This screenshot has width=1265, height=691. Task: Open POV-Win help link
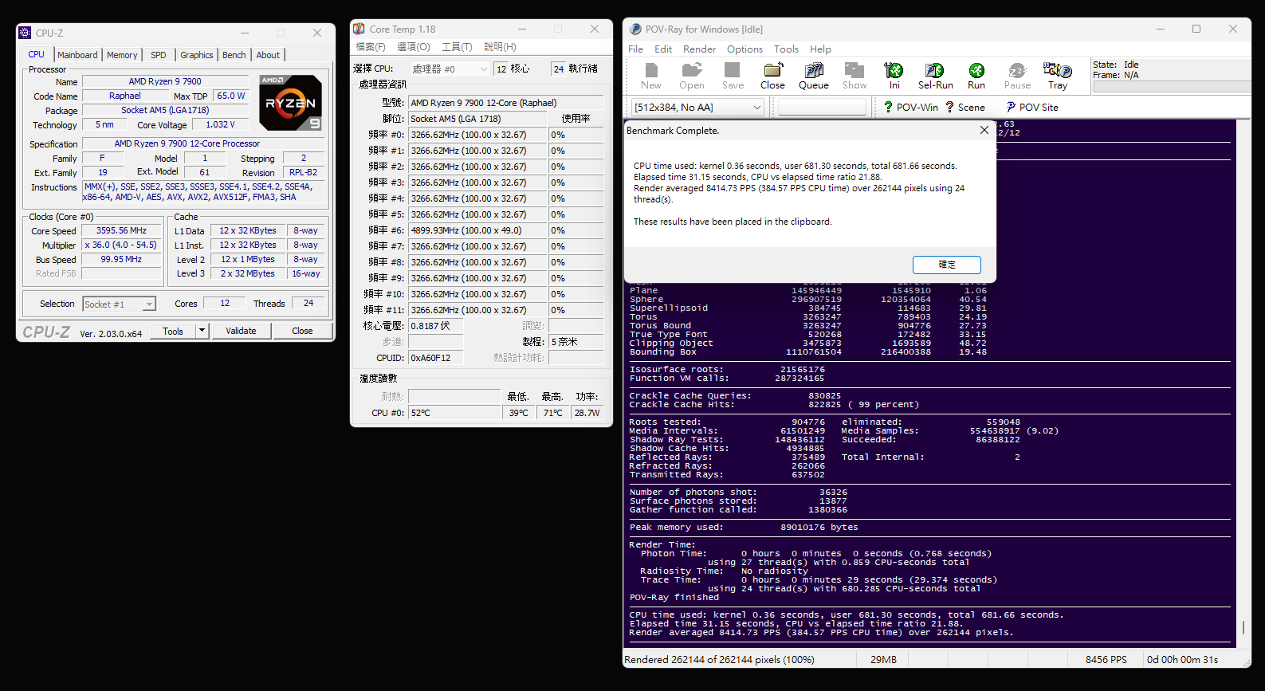(x=910, y=108)
